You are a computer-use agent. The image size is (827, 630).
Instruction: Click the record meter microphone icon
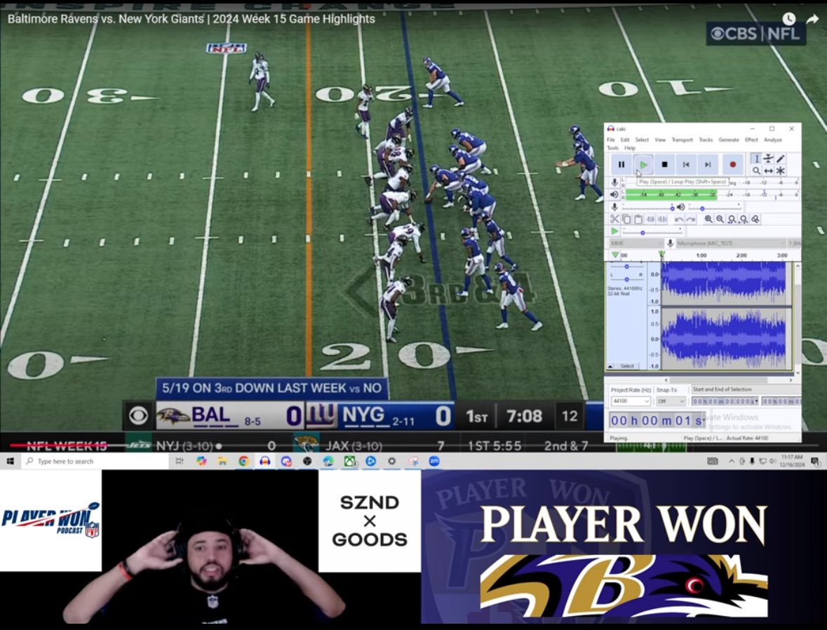click(x=614, y=182)
